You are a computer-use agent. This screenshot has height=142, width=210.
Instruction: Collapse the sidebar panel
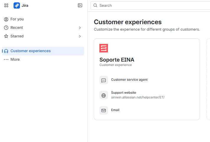(x=80, y=5)
